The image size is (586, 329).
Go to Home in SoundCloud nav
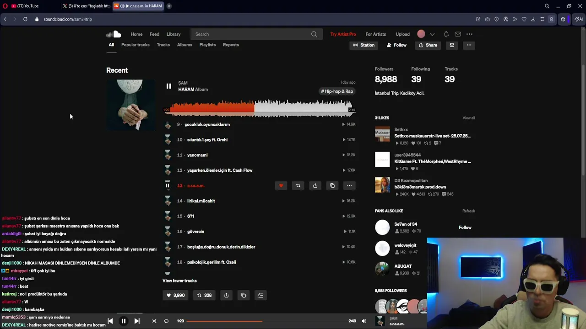tap(136, 34)
